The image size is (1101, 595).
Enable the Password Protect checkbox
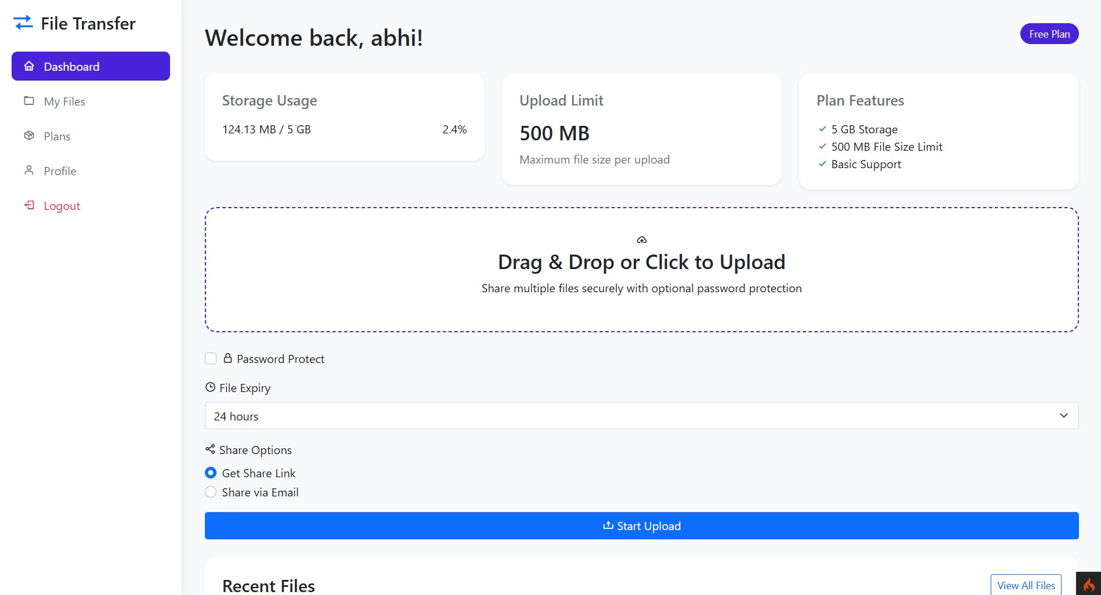pos(211,358)
